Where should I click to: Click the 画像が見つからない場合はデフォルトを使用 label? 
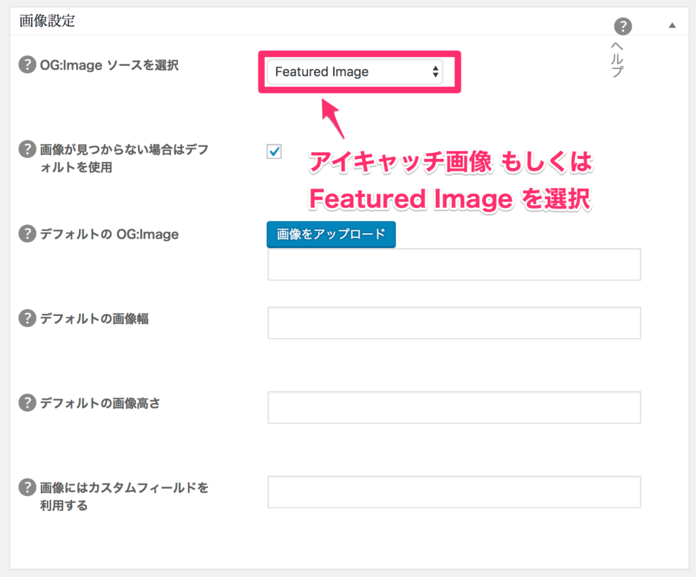tap(124, 158)
